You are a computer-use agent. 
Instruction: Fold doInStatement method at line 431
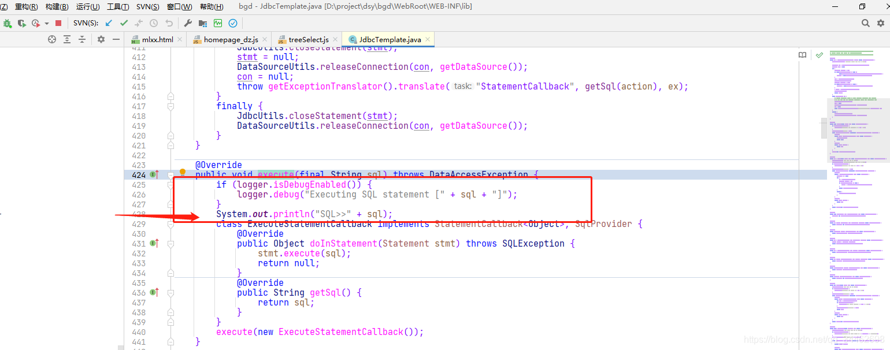[170, 244]
